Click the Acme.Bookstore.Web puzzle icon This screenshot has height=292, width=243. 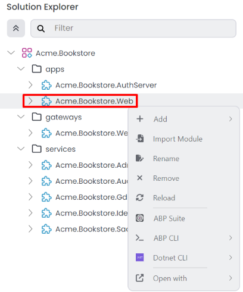coord(46,101)
